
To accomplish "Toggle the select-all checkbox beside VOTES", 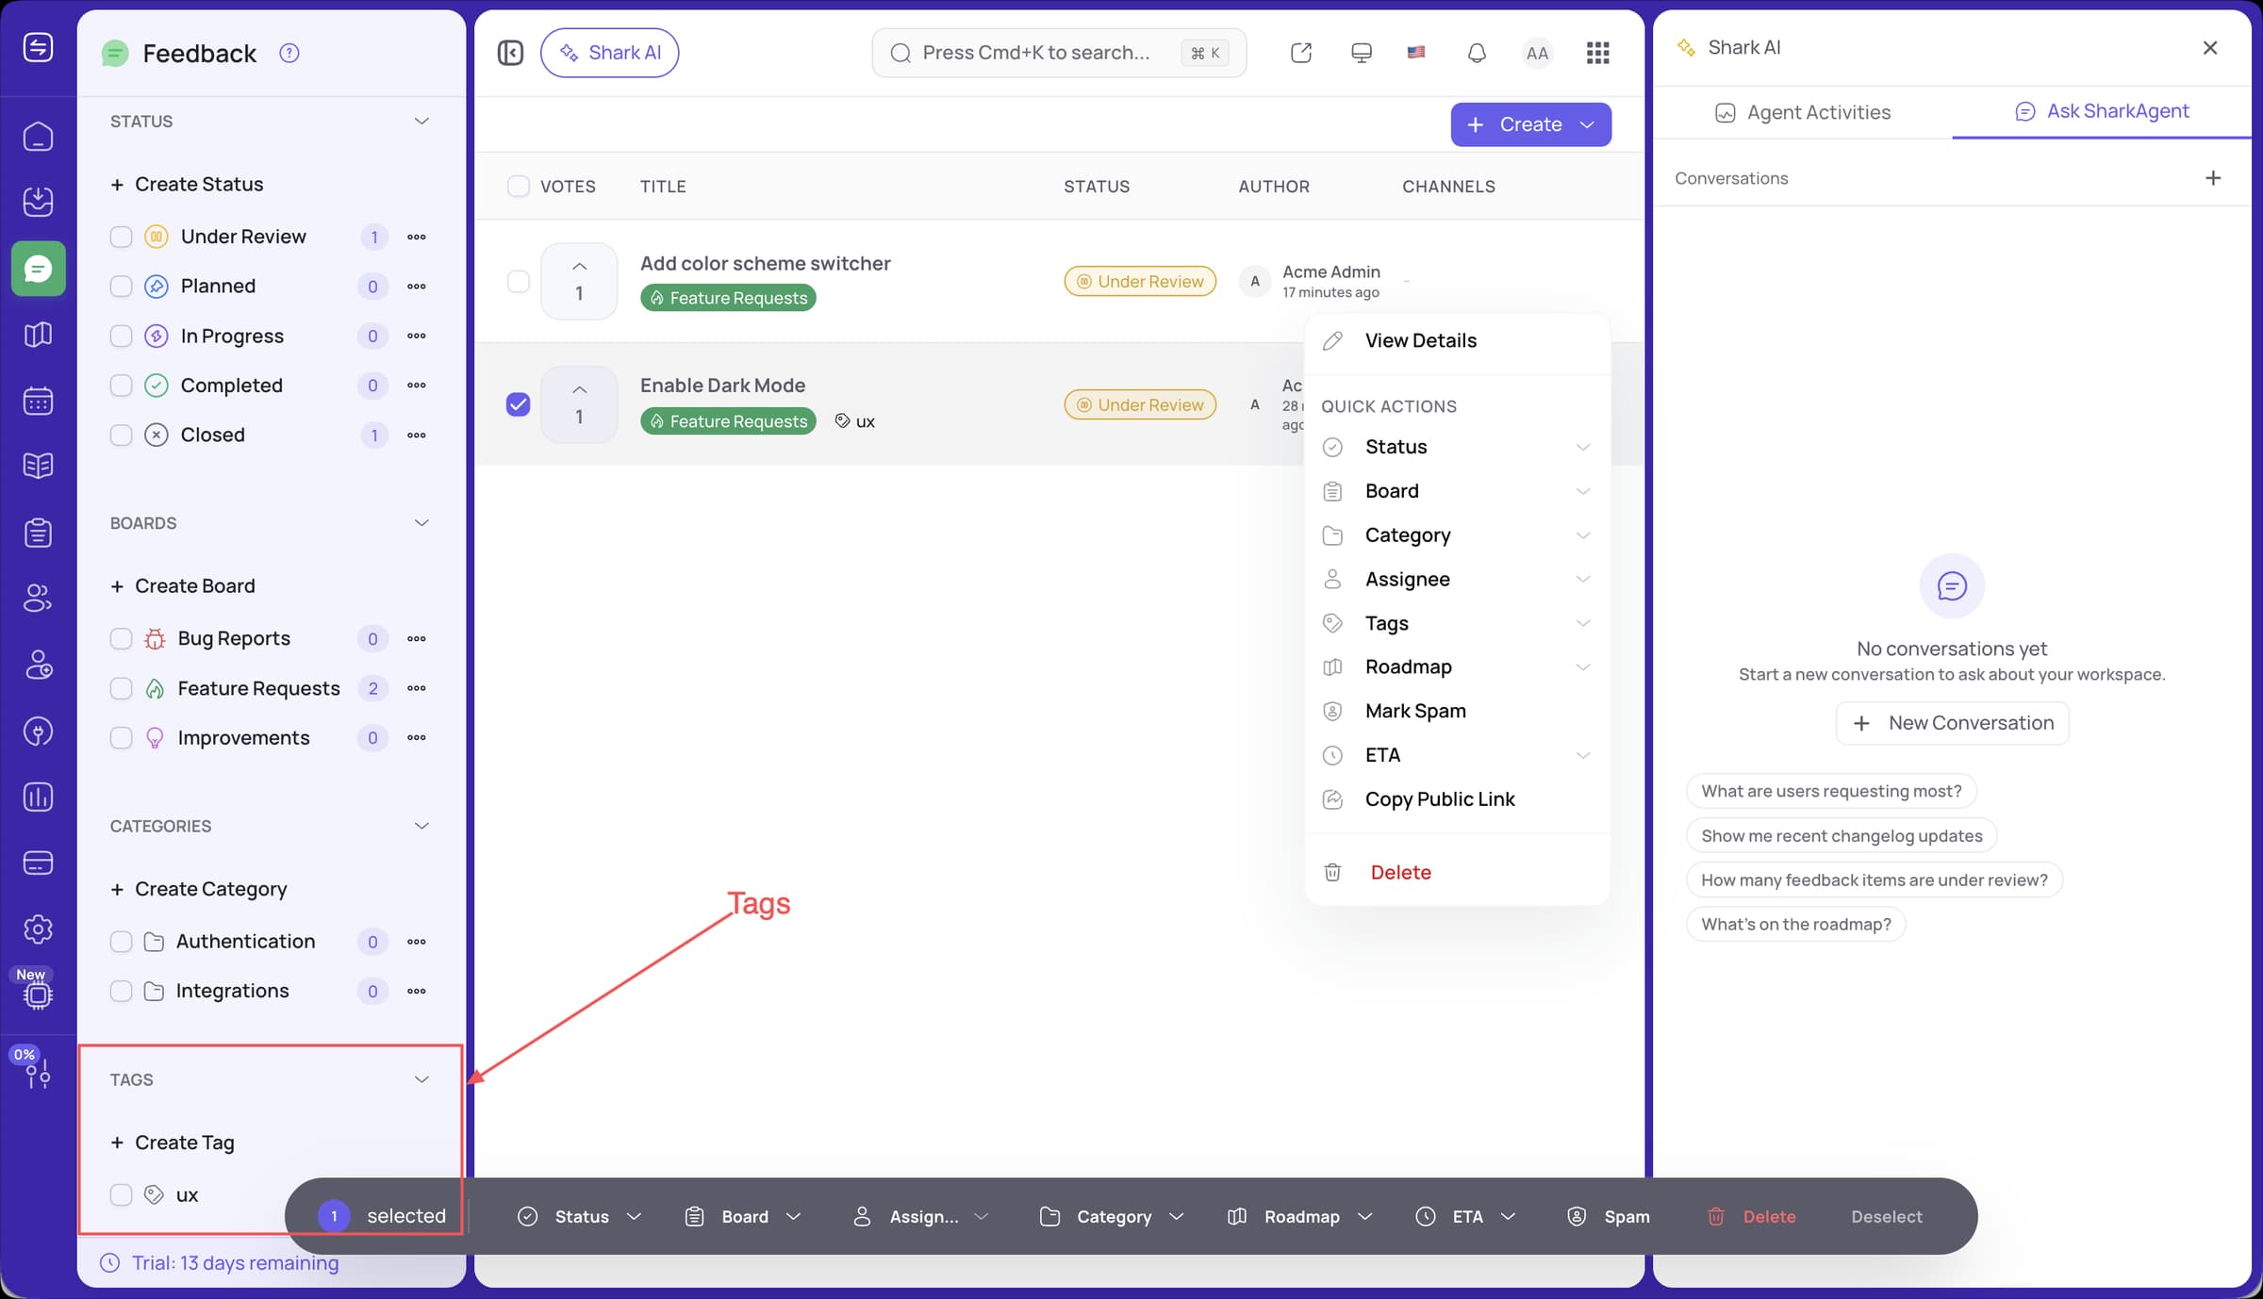I will pyautogui.click(x=519, y=186).
